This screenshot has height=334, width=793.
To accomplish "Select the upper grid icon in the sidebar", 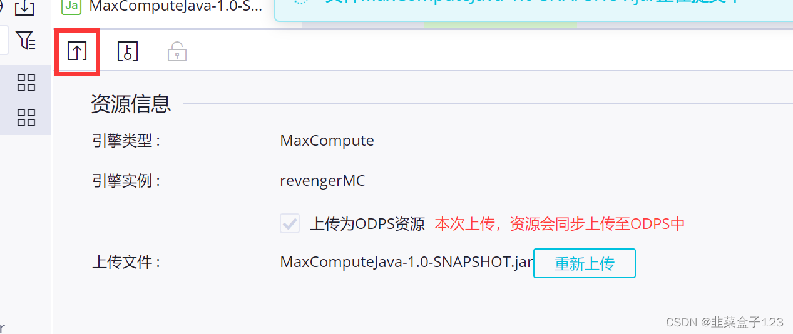I will click(x=26, y=83).
